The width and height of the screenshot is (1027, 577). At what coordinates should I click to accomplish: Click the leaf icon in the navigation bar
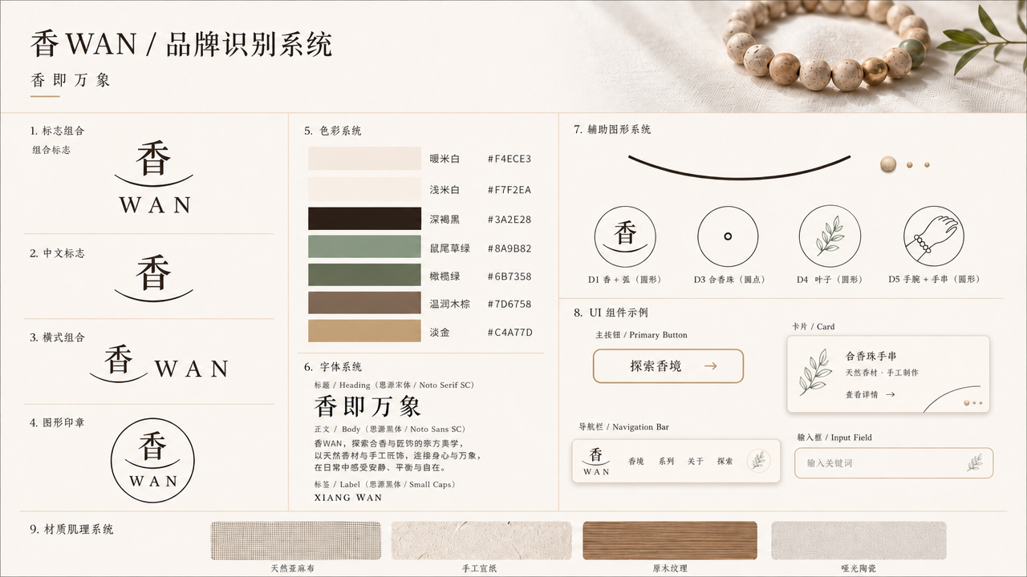(758, 461)
